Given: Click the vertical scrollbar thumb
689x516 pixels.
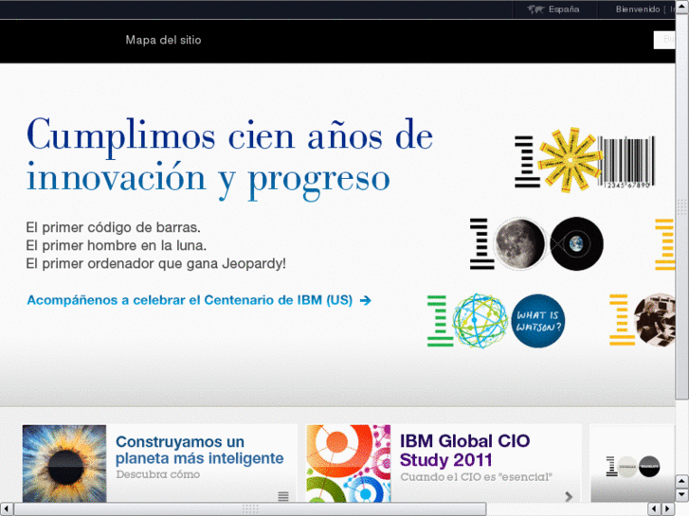Looking at the screenshot, I should click(x=682, y=206).
